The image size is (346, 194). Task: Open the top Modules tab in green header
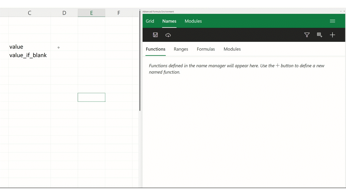pos(193,21)
